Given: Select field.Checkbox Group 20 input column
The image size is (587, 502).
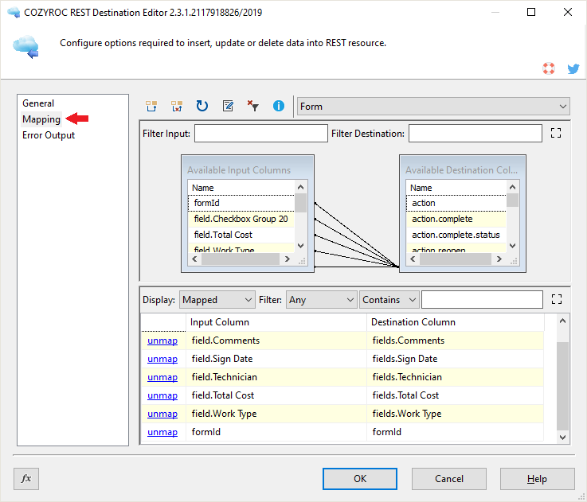Looking at the screenshot, I should coord(241,220).
